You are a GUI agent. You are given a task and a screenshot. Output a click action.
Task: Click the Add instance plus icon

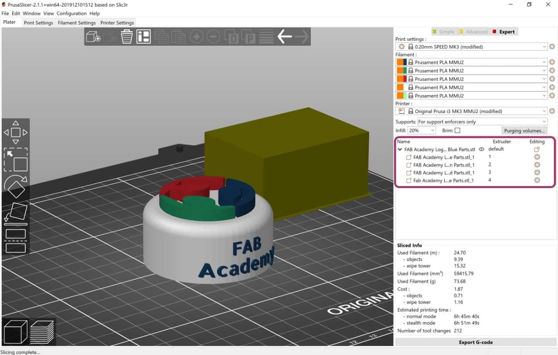click(x=197, y=37)
